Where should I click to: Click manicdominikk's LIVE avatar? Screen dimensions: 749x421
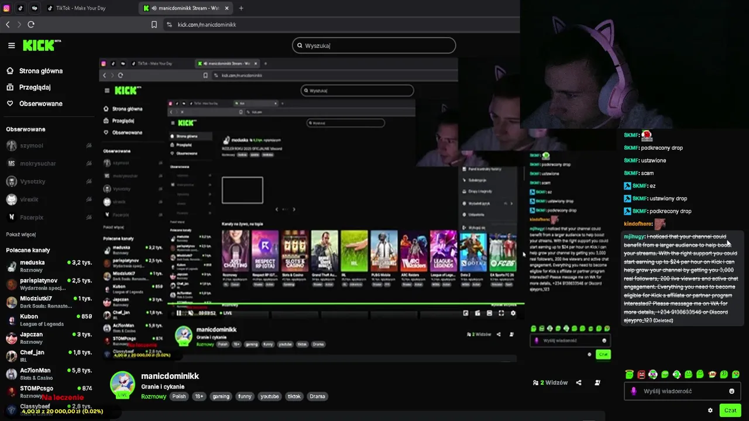(x=122, y=385)
